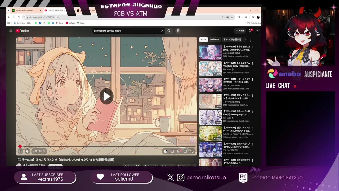Open options for 星屑アーカイブ video
The width and height of the screenshot is (339, 191).
(252, 144)
